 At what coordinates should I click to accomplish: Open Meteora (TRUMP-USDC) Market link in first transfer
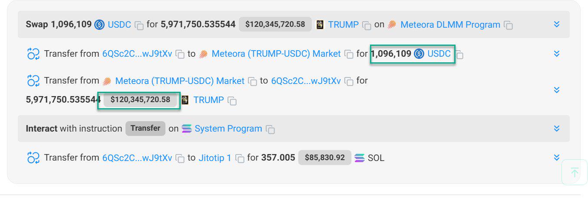[x=276, y=54]
